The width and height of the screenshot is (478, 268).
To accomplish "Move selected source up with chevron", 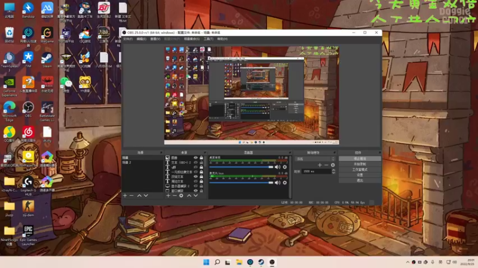I will 189,196.
